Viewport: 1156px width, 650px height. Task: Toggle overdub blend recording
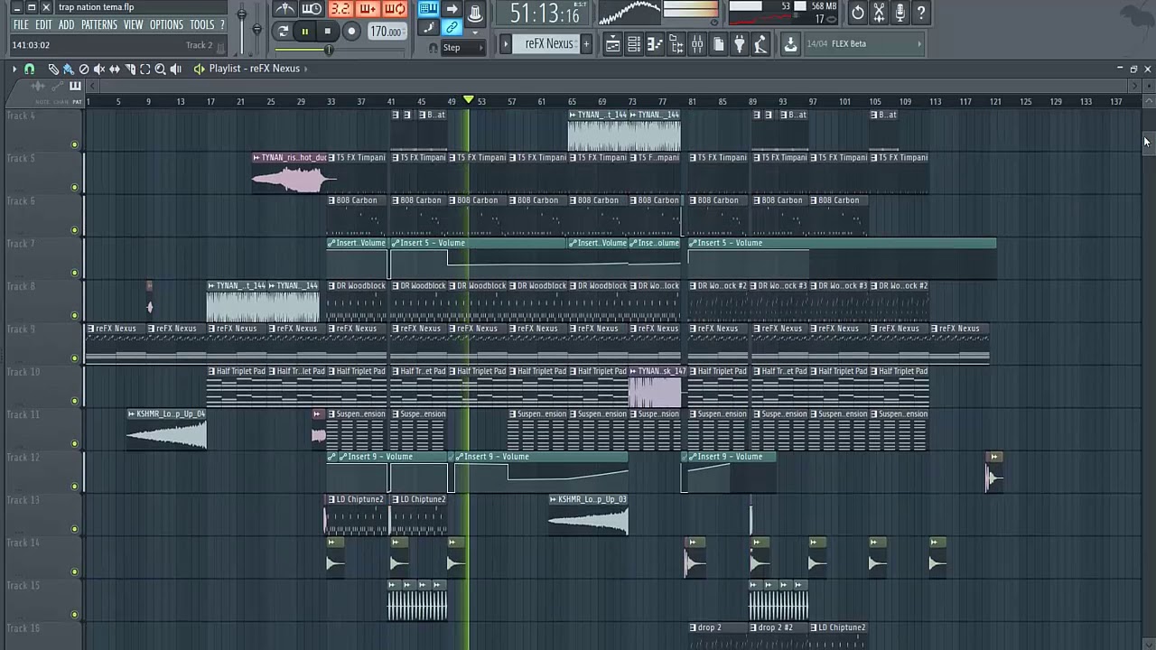368,10
